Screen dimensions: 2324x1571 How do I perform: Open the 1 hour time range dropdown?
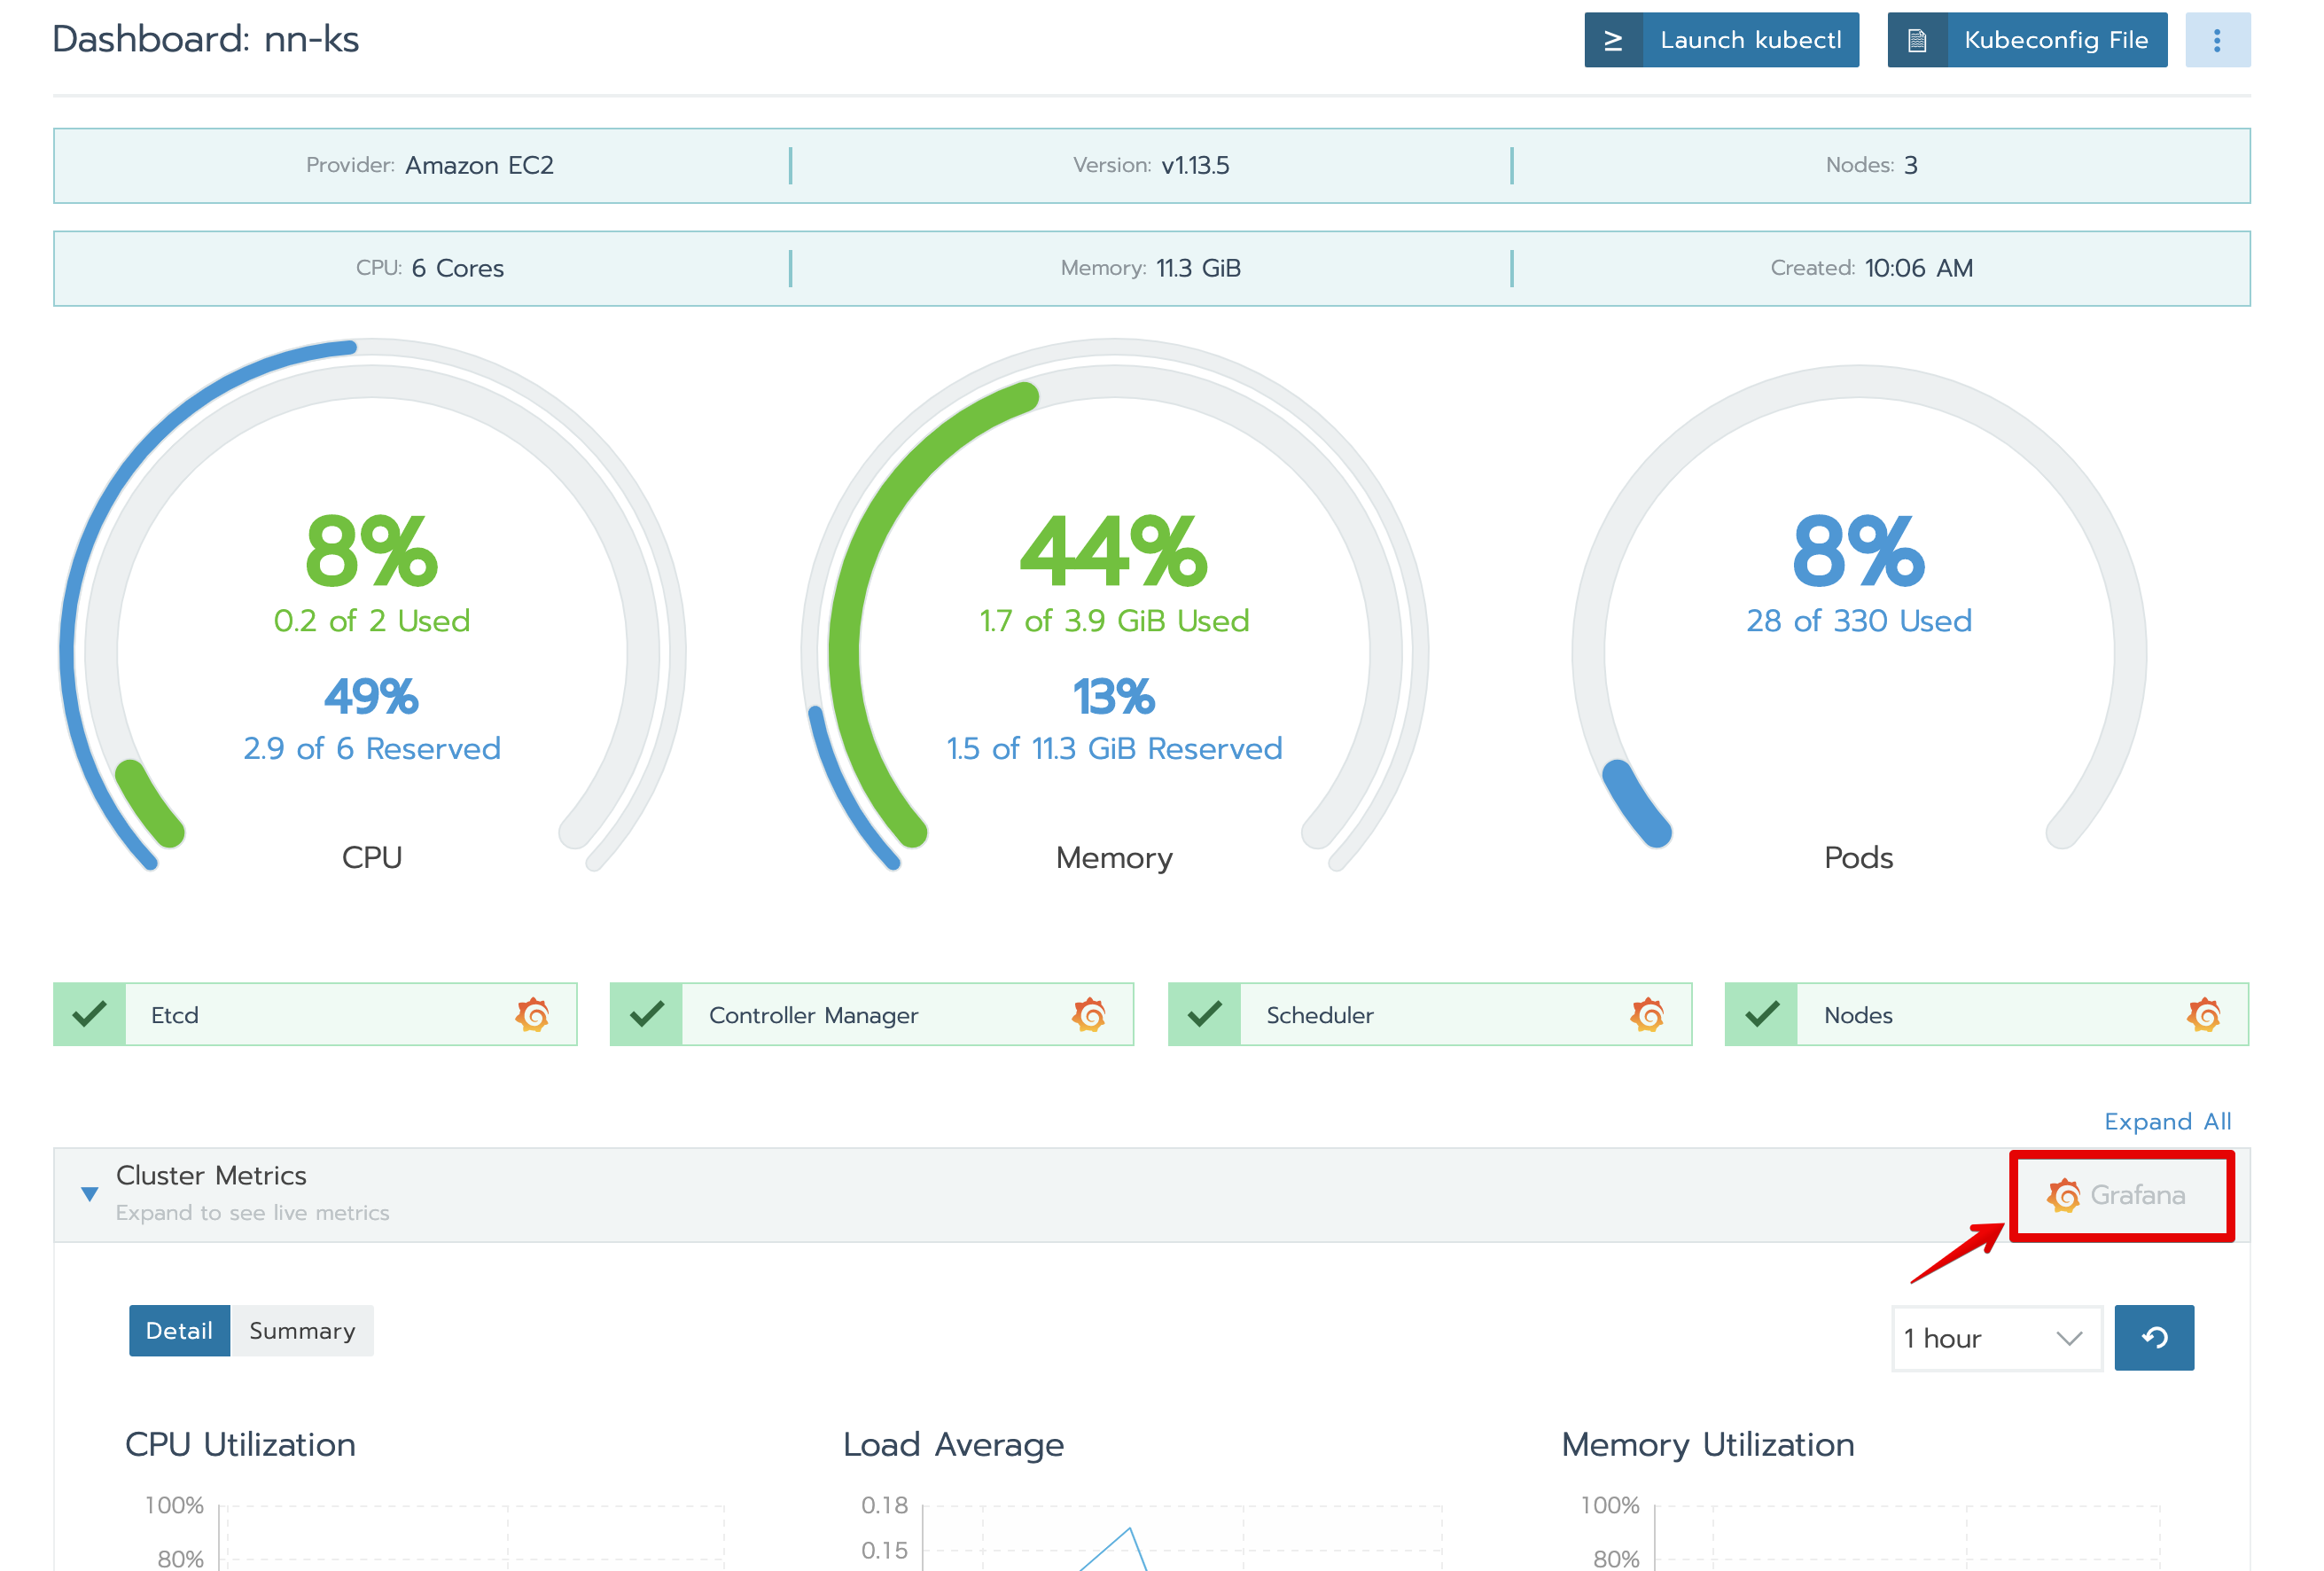click(1996, 1338)
